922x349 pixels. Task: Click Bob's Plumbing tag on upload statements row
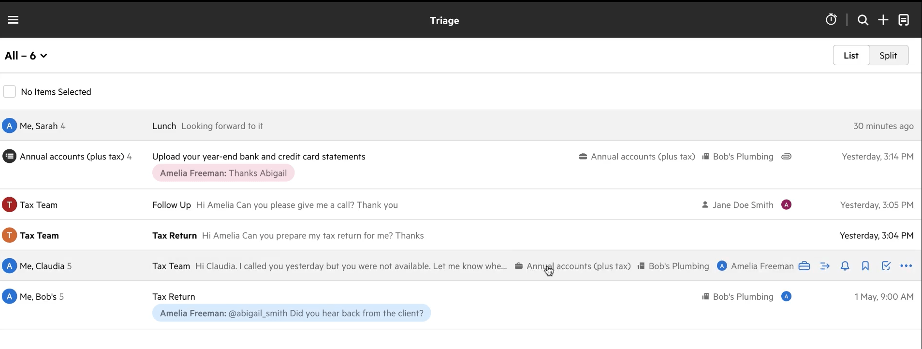click(x=737, y=157)
